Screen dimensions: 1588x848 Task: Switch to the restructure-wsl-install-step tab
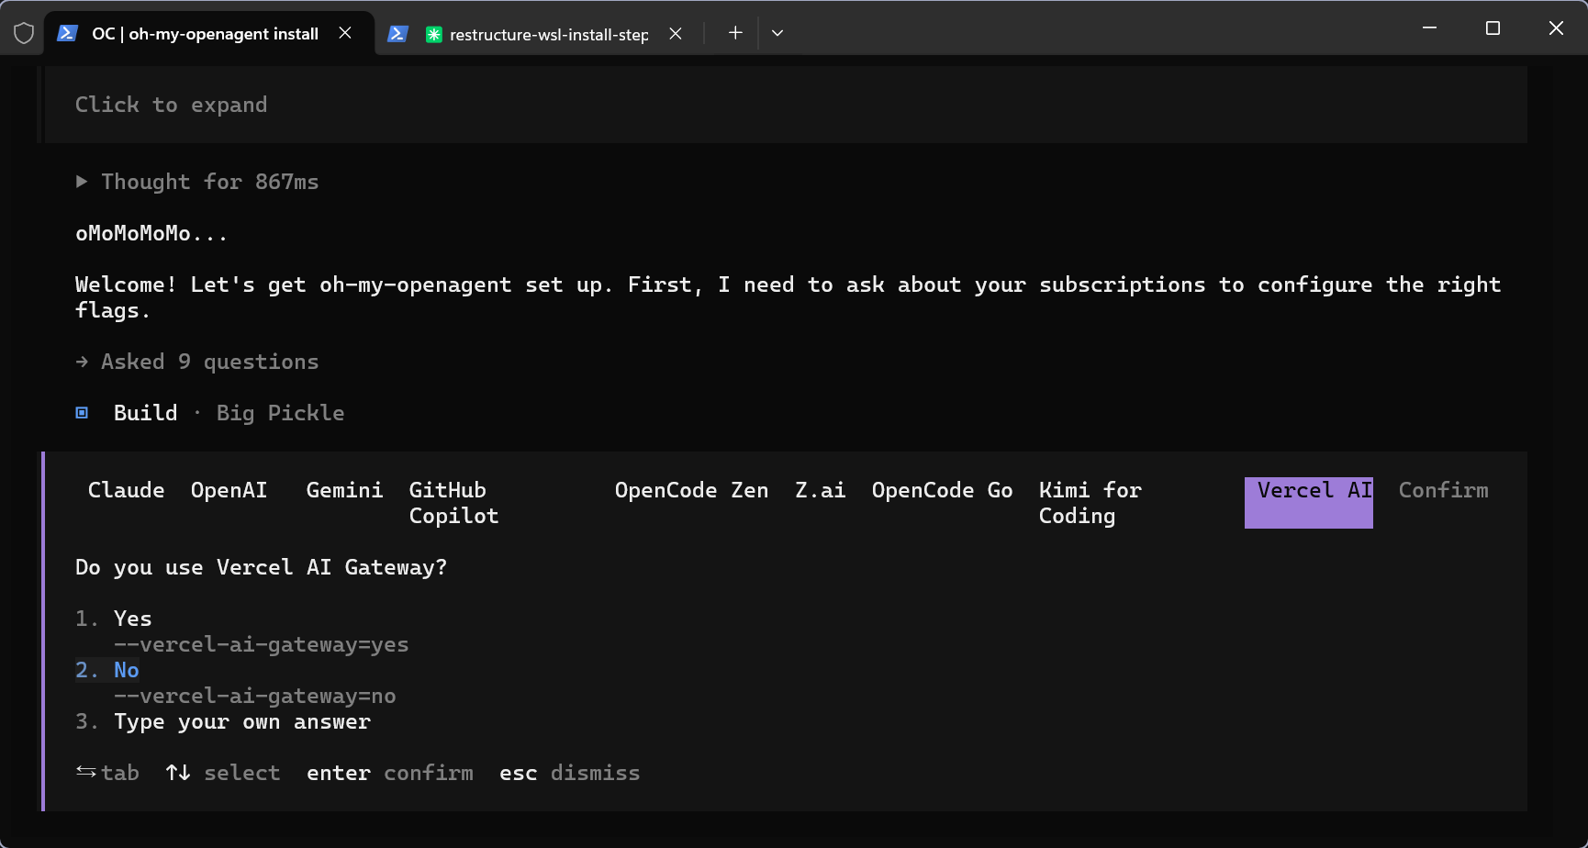[x=539, y=34]
